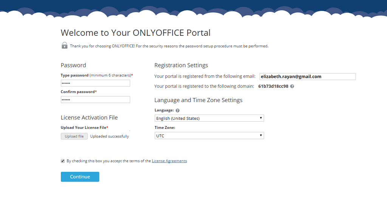
Task: Click the help icon next to Language
Action: pos(177,110)
